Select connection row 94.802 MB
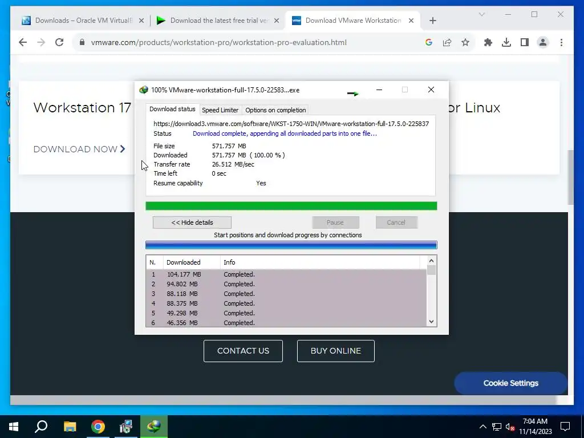The image size is (584, 438). (286, 284)
